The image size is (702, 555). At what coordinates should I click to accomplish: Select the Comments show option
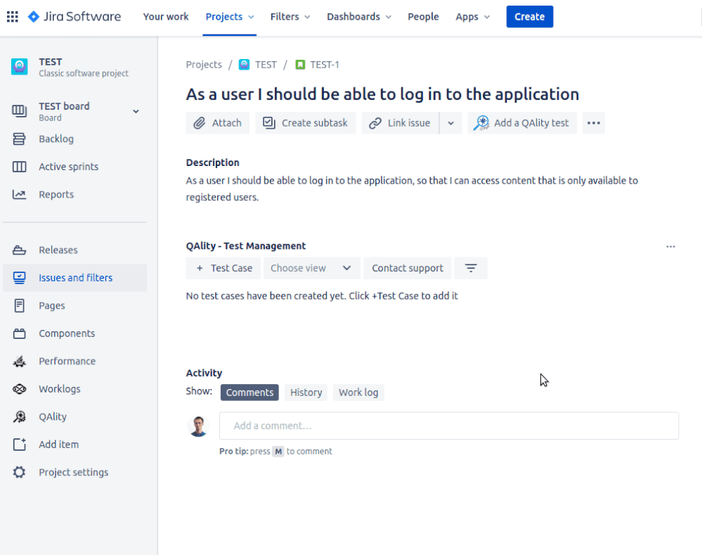coord(249,392)
